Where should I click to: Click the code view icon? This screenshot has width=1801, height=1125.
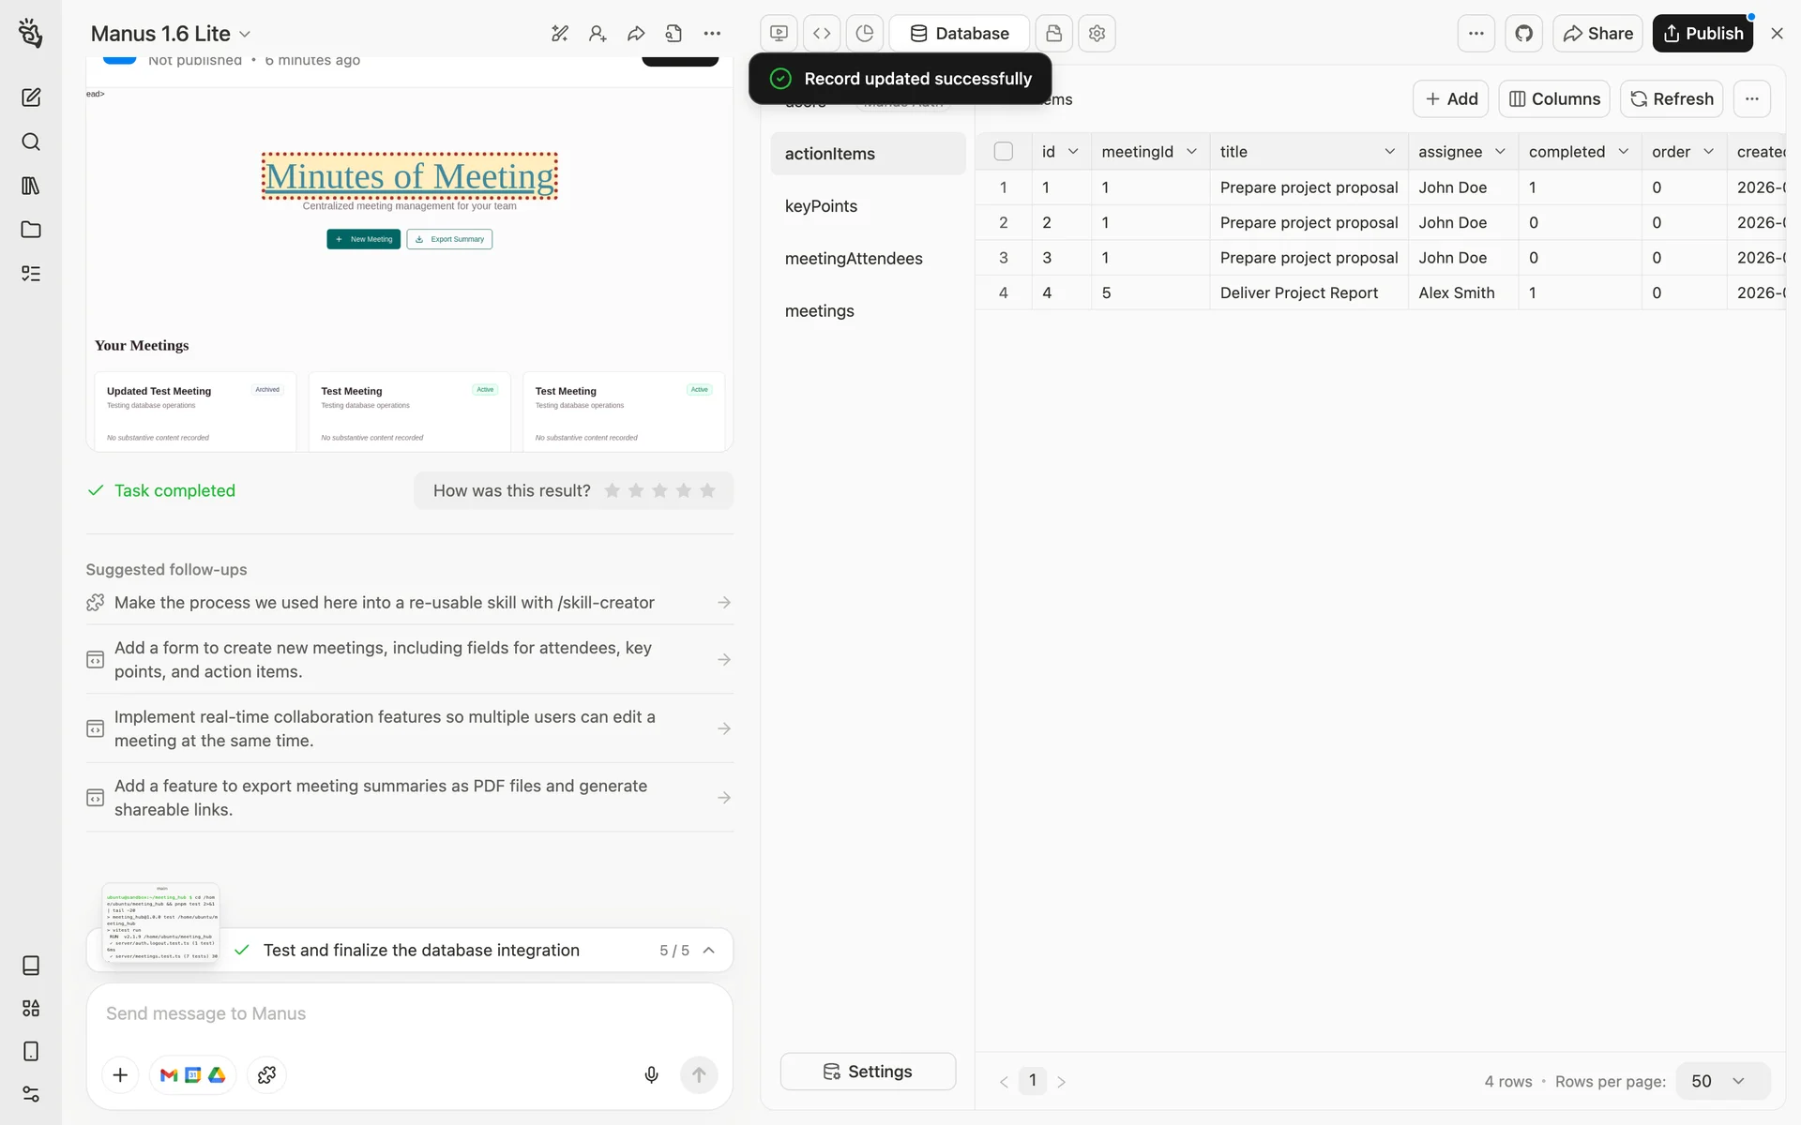tap(822, 34)
